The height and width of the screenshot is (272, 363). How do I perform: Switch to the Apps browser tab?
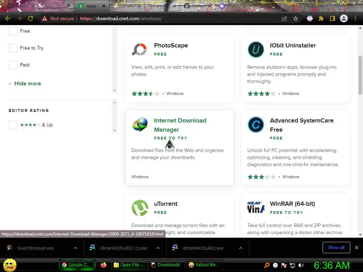[91, 6]
